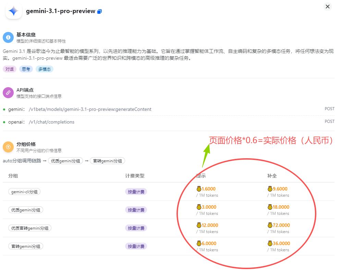Click the POST label of gemini endpoint
This screenshot has width=340, height=277.
tap(330, 109)
